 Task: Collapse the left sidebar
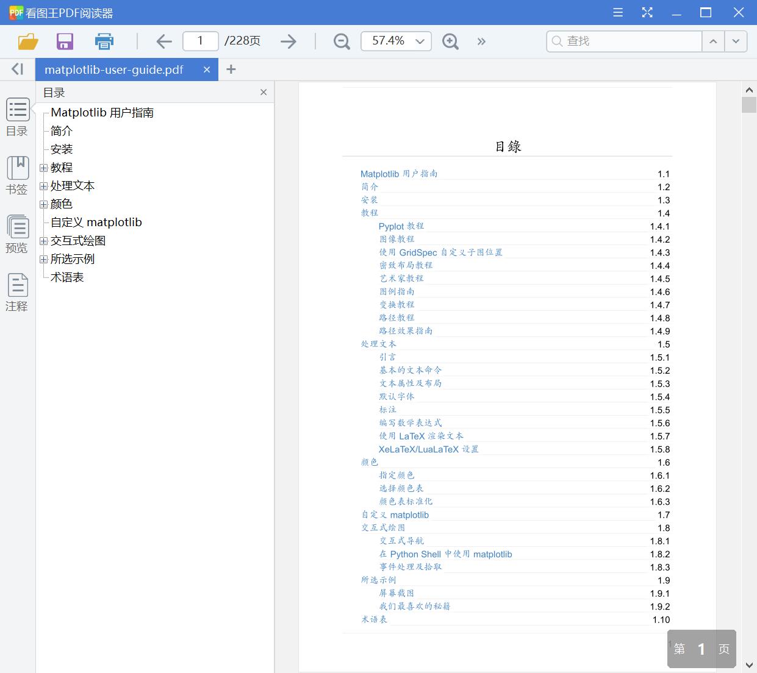16,69
